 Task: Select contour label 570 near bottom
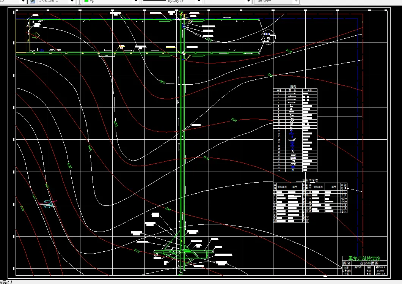pos(137,251)
